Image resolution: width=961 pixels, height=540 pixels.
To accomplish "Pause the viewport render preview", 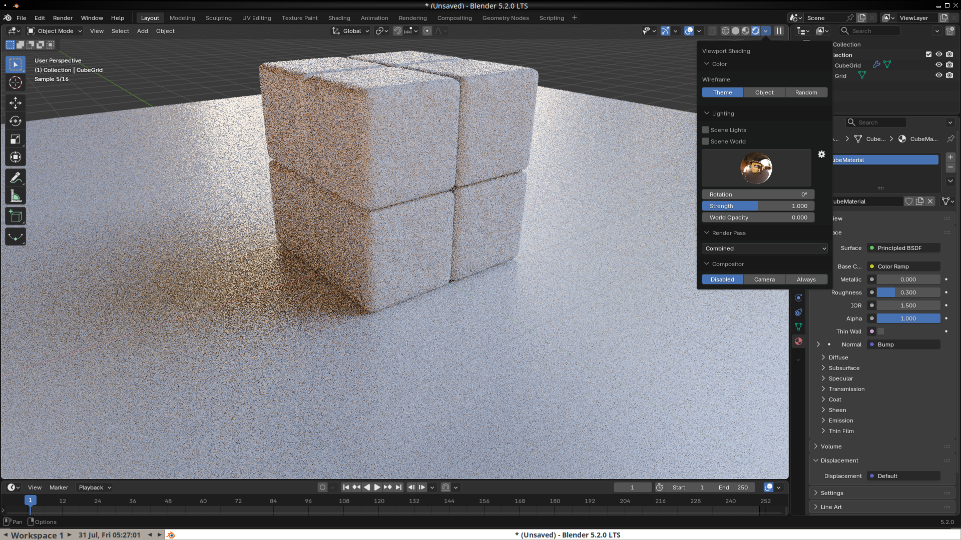I will pos(779,31).
